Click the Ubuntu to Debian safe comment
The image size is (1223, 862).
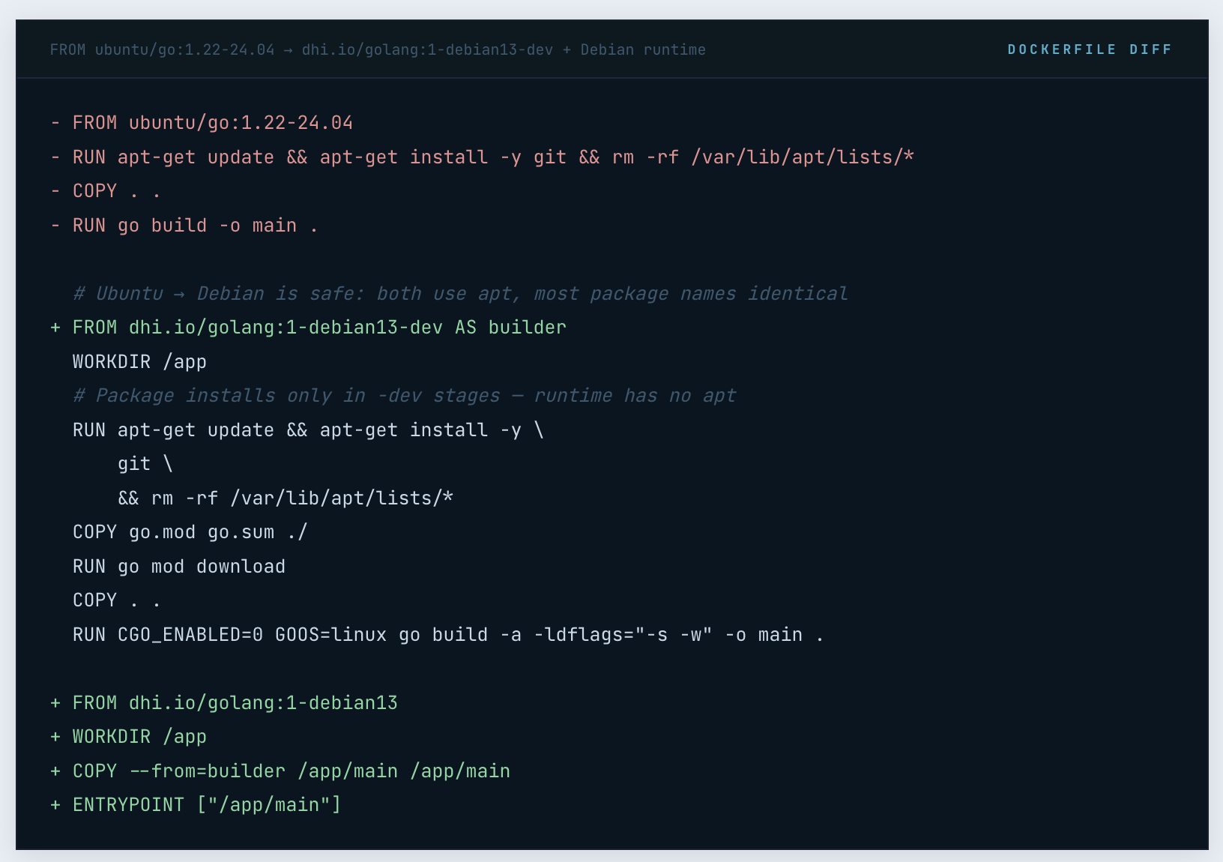tap(460, 293)
